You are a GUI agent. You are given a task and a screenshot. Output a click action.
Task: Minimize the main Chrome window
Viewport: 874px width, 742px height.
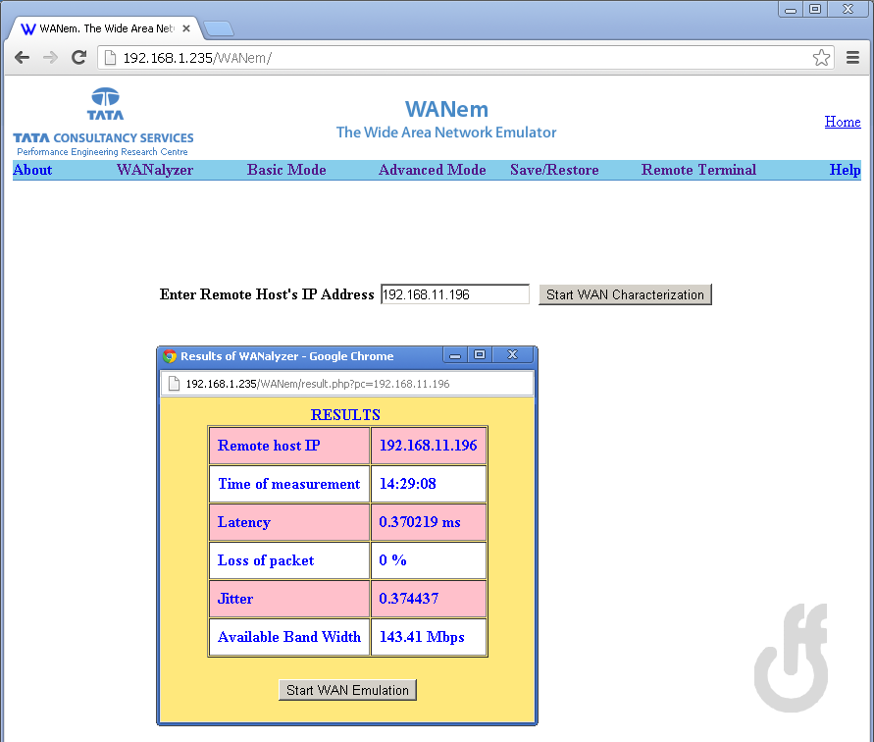[x=791, y=10]
